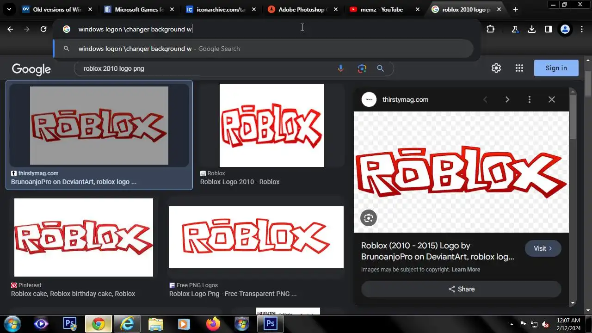592x333 pixels.
Task: Open the Google apps grid
Action: (519, 68)
